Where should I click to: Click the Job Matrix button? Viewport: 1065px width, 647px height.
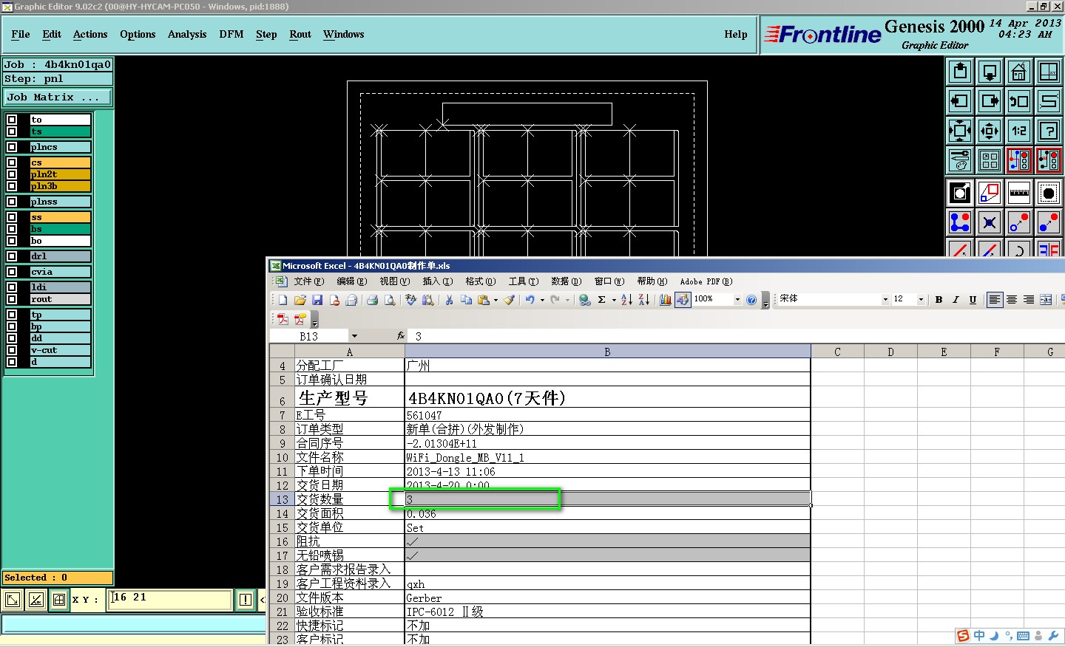click(58, 97)
